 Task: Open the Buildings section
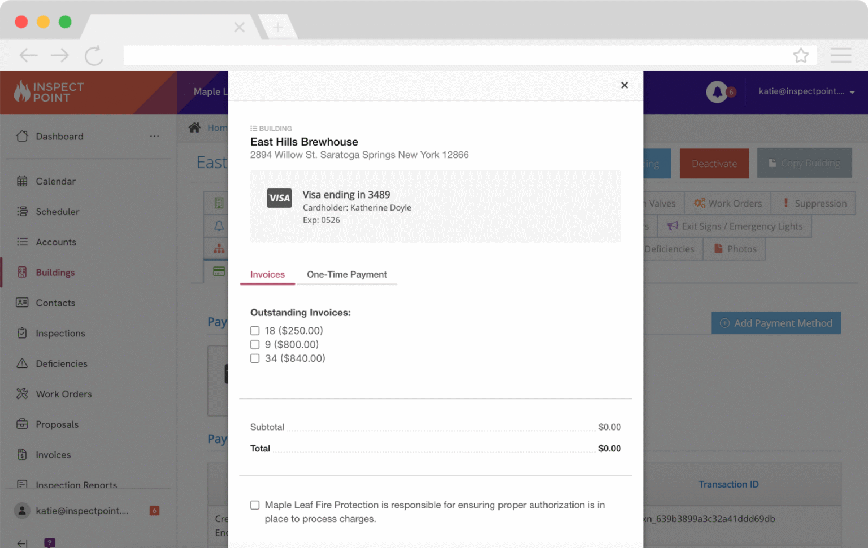pyautogui.click(x=55, y=272)
